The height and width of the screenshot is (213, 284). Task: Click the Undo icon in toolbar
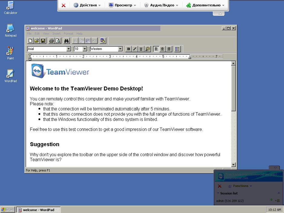94,41
